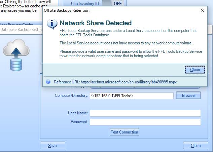Click the Network Share Detected heading
Screen dimensions: 213x152
[96, 23]
